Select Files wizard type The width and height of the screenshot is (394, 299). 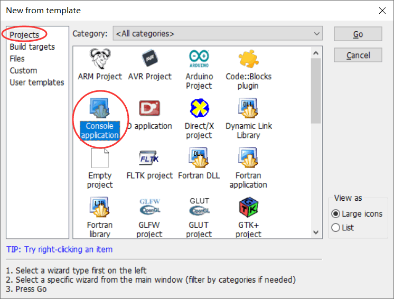click(x=17, y=59)
